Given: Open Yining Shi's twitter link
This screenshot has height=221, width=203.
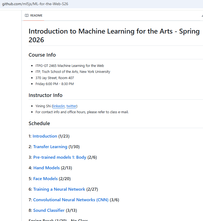Looking at the screenshot, I should 71,106.
